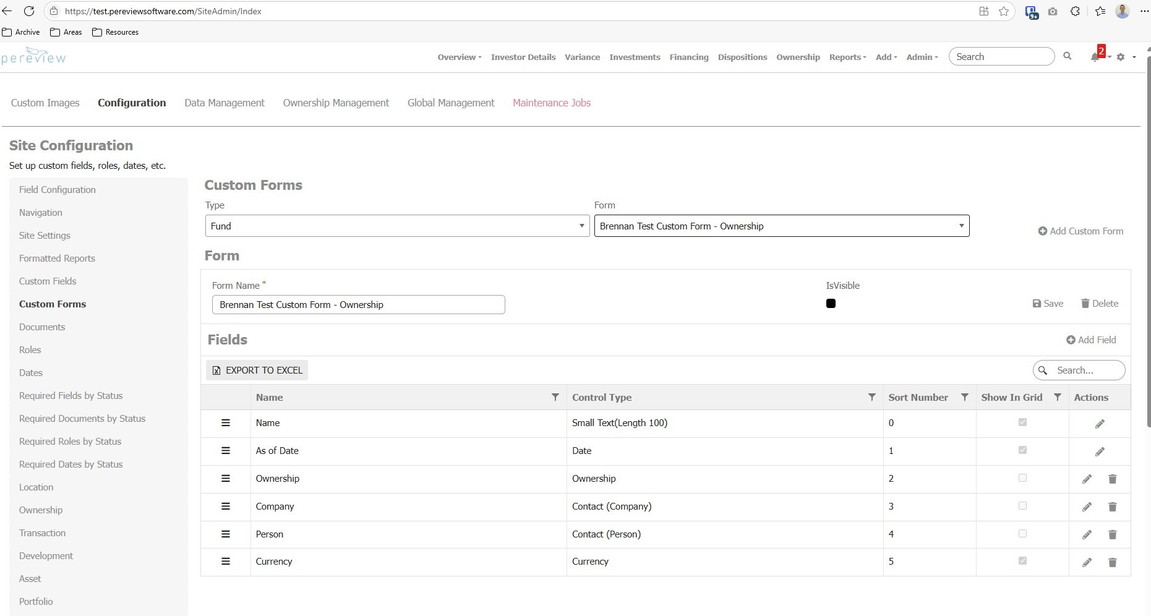Toggle the IsVisible checkbox
The image size is (1151, 616).
click(831, 304)
